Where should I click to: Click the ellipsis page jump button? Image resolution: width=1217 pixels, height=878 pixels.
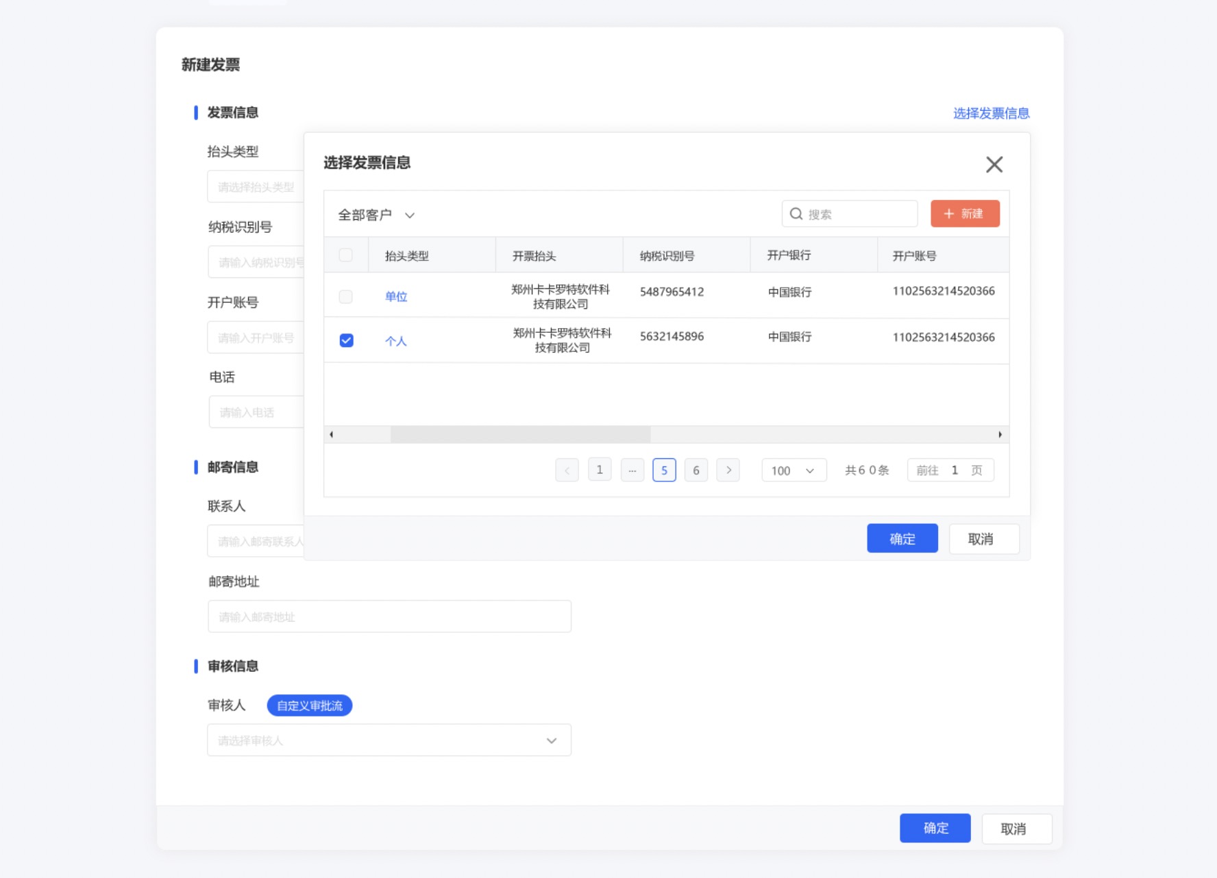(632, 471)
